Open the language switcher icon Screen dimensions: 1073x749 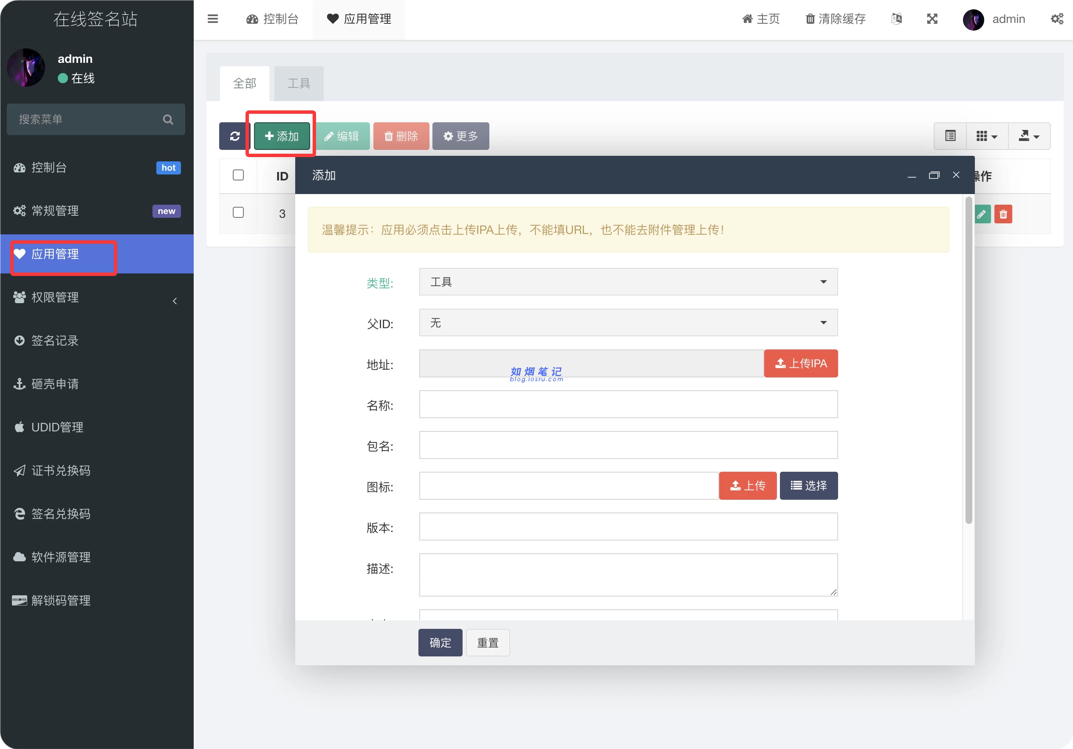tap(896, 19)
